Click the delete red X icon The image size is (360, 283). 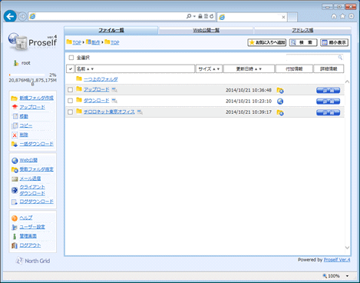pyautogui.click(x=15, y=135)
